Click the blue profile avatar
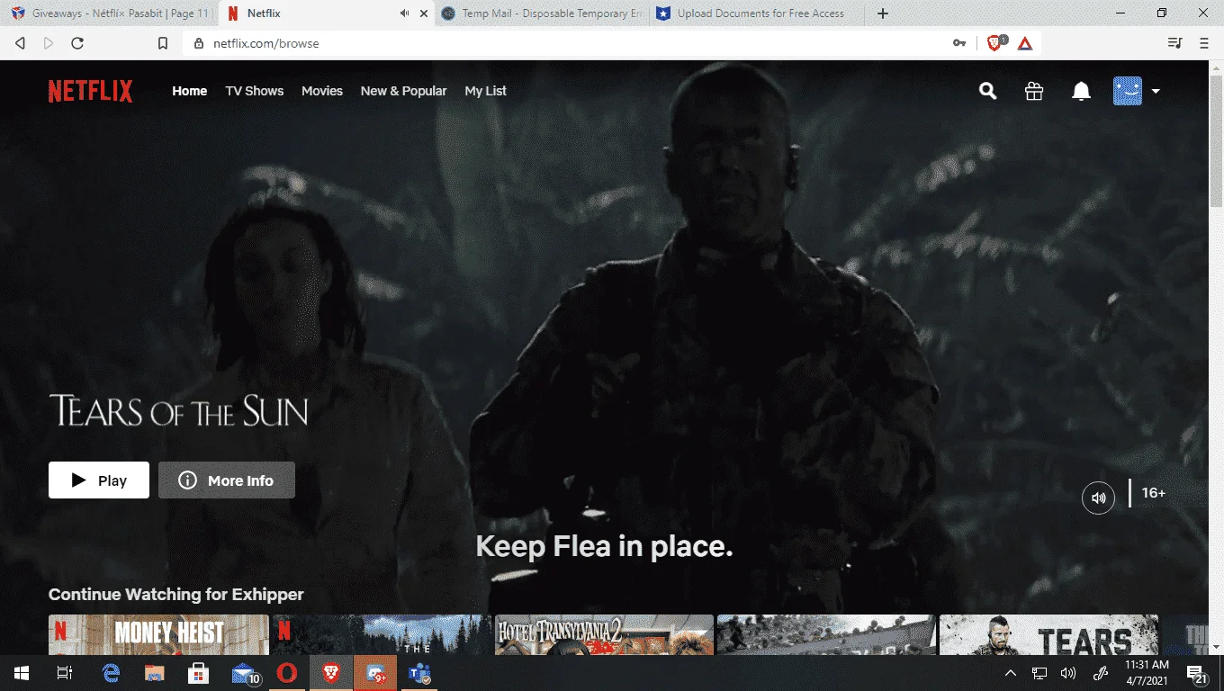This screenshot has height=691, width=1224. point(1128,91)
